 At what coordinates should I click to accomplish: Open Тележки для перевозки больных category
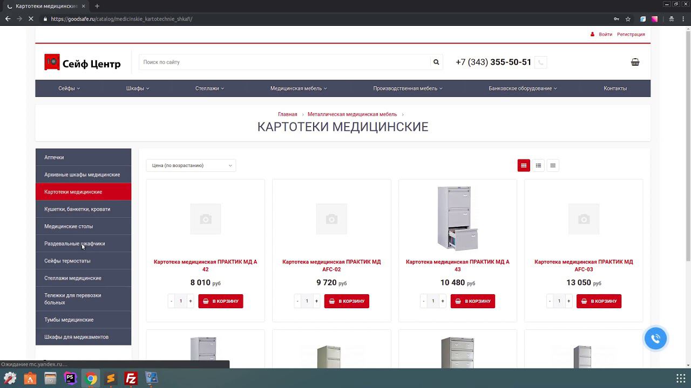(x=83, y=299)
